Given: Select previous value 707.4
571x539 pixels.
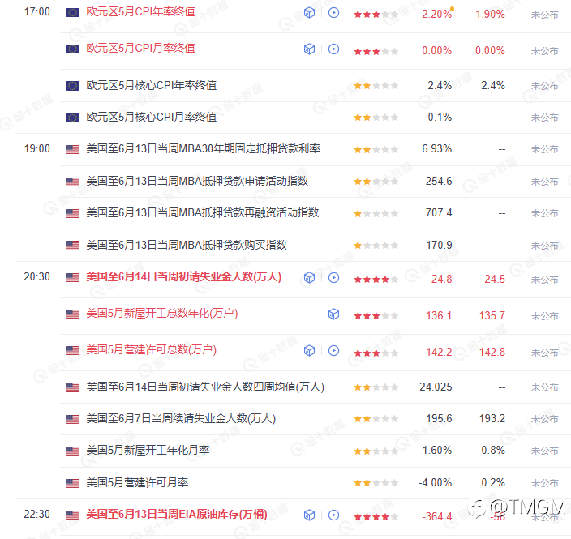Looking at the screenshot, I should (439, 213).
